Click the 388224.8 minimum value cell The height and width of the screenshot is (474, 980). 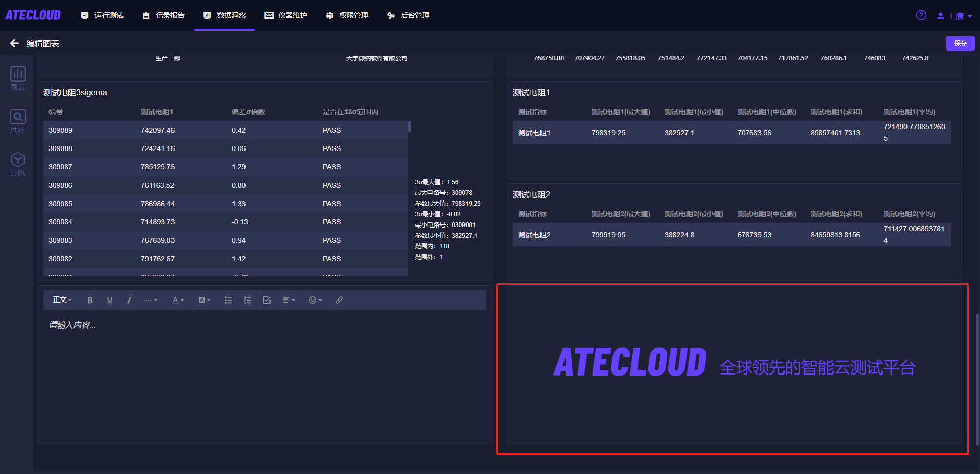679,235
